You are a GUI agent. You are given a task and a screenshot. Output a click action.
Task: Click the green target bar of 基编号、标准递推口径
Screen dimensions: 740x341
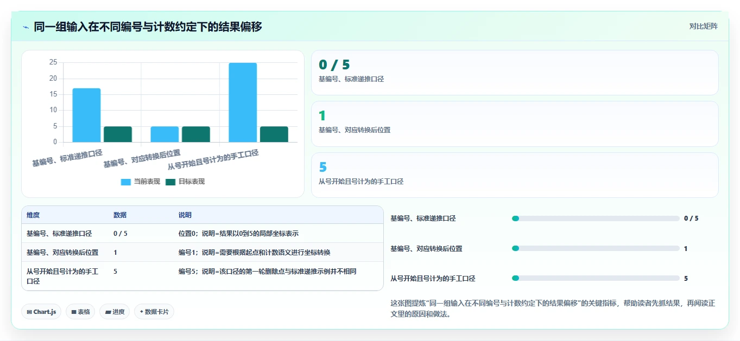118,134
